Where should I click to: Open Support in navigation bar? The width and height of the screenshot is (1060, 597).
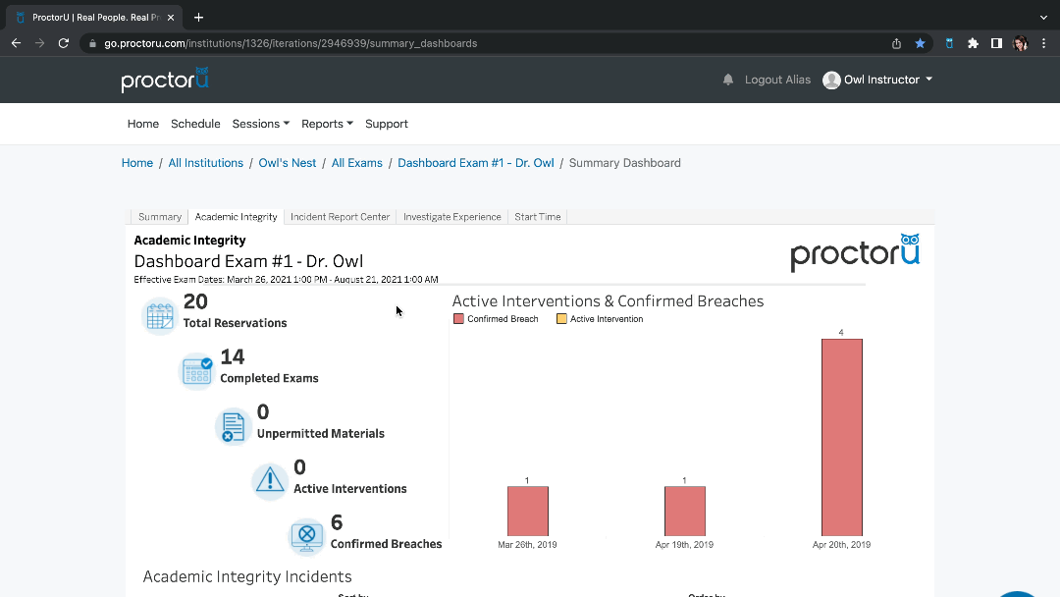pyautogui.click(x=387, y=124)
